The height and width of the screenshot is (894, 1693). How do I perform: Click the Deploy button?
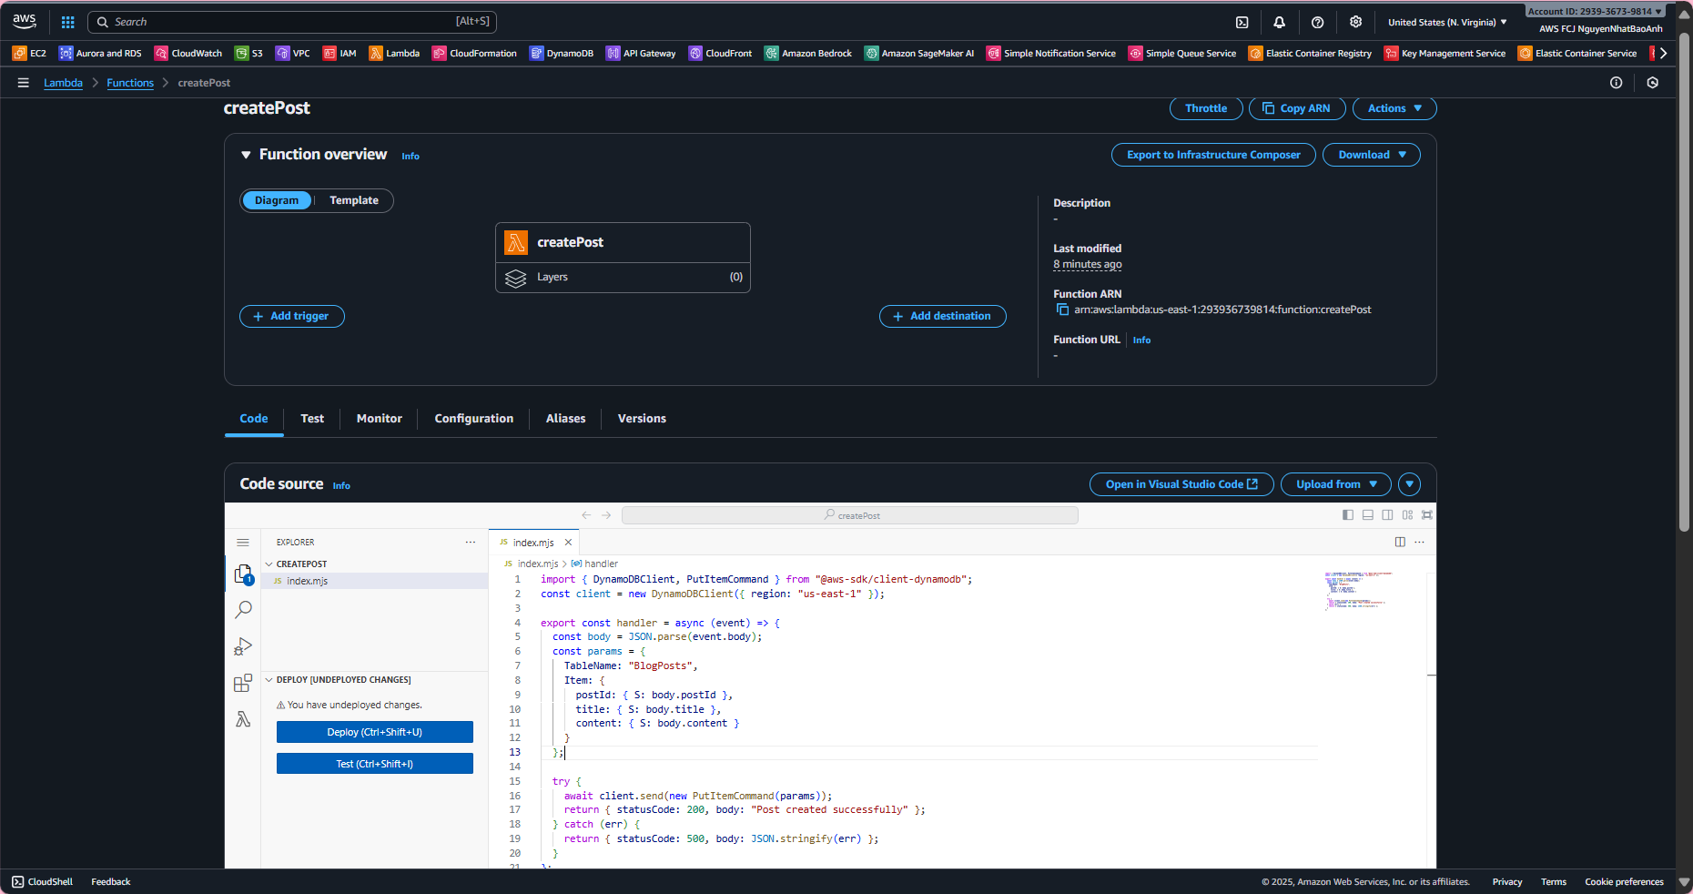pyautogui.click(x=374, y=732)
